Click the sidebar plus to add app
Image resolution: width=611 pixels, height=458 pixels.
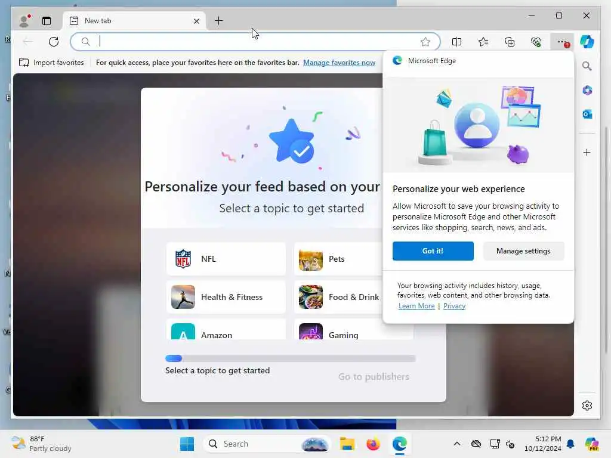click(587, 152)
